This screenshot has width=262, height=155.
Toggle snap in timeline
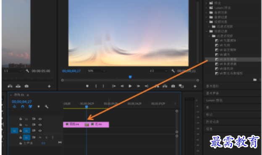coord(23,107)
